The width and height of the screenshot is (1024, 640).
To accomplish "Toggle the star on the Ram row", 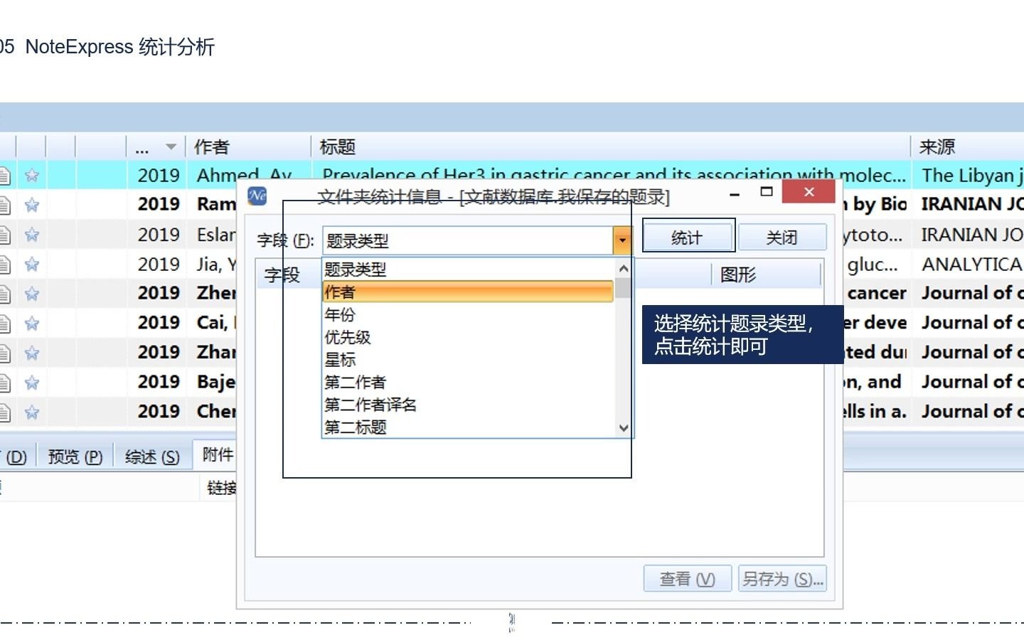I will click(32, 205).
